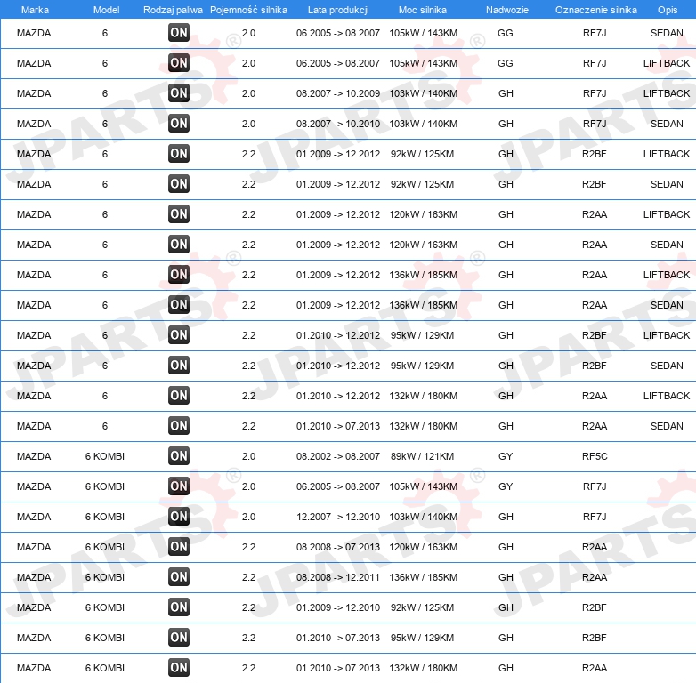Click ON badge in 6 KOMBI 92kW row
Screen dimensions: 696x683
click(179, 607)
